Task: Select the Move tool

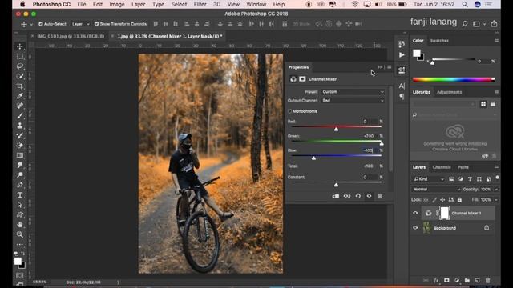Action: [x=20, y=46]
